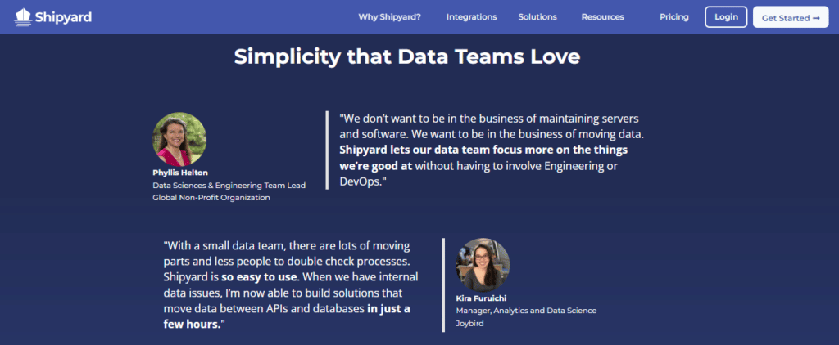Expand the Why Shipyard? menu

coord(389,16)
